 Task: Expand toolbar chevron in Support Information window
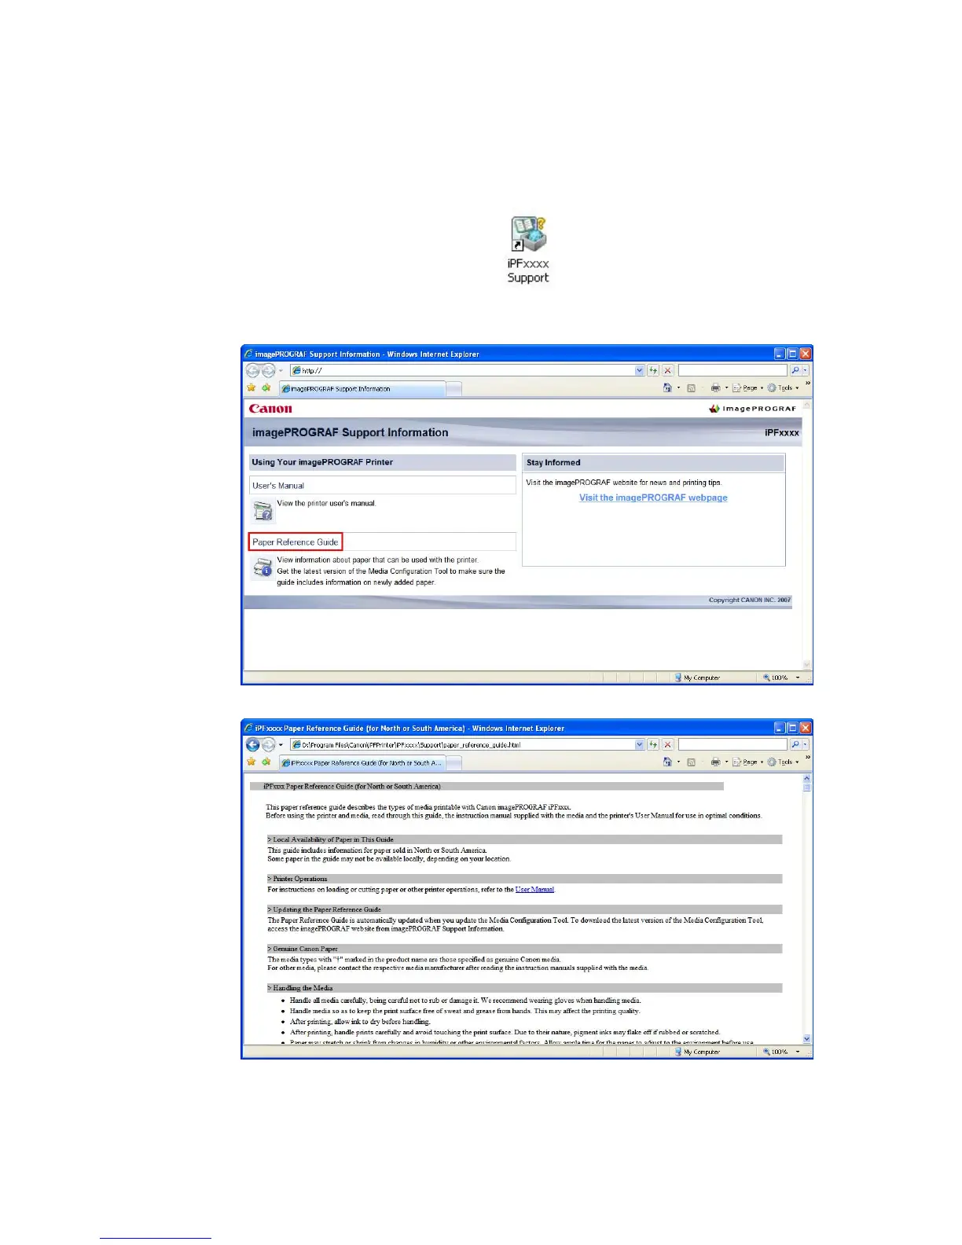point(807,384)
